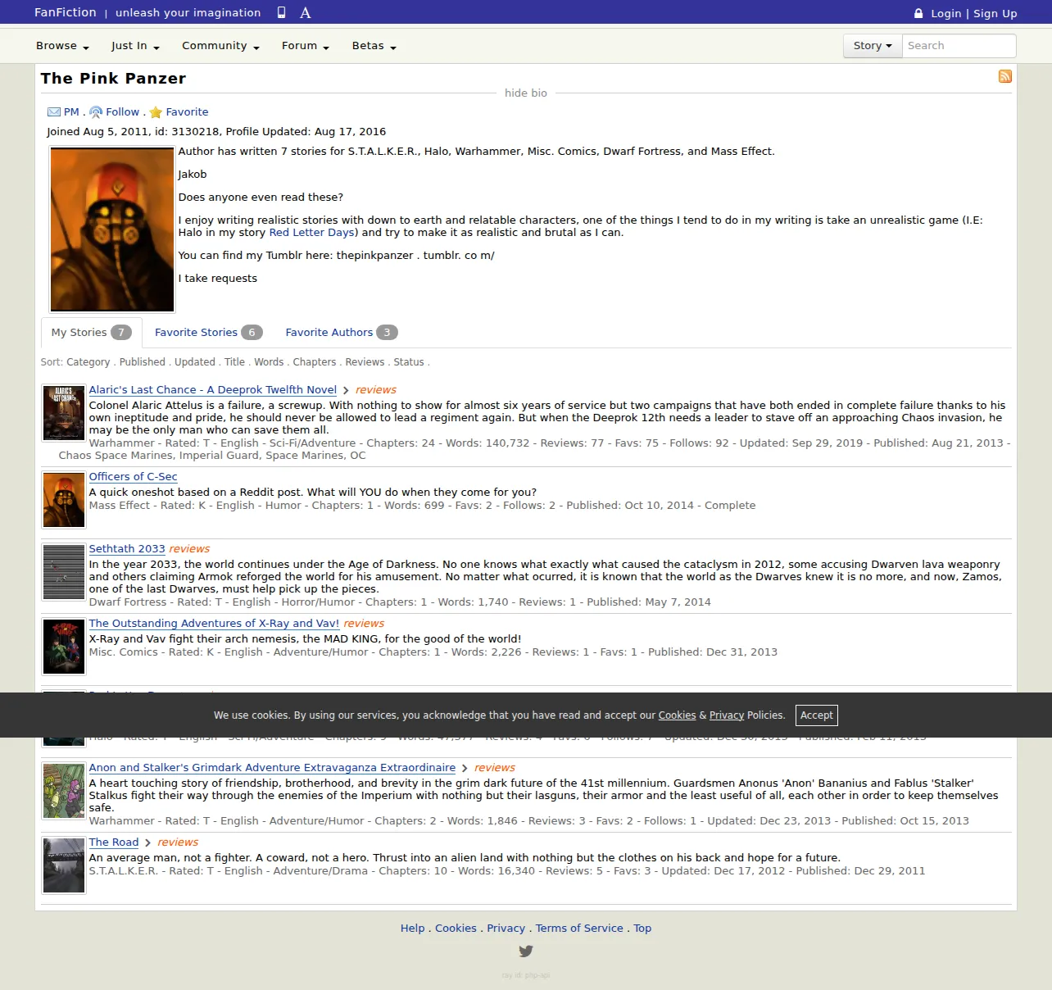Read reviews for Alaric's Last Chance

click(x=376, y=390)
